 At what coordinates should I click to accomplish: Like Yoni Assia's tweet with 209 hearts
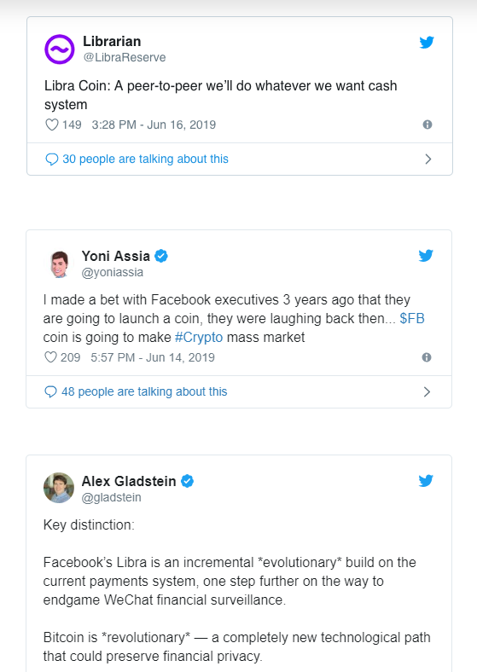(50, 357)
